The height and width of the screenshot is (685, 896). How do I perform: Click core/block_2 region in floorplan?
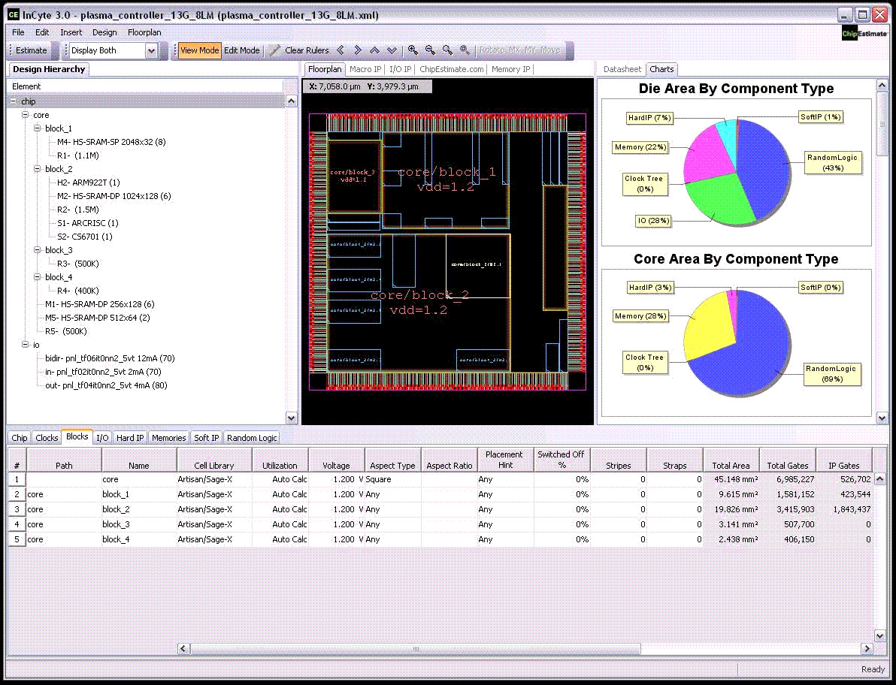(419, 303)
